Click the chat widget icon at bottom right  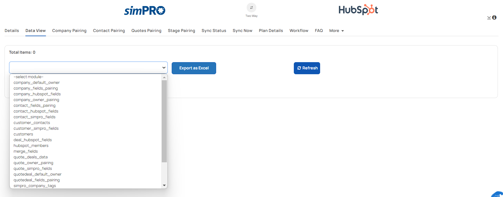click(498, 194)
